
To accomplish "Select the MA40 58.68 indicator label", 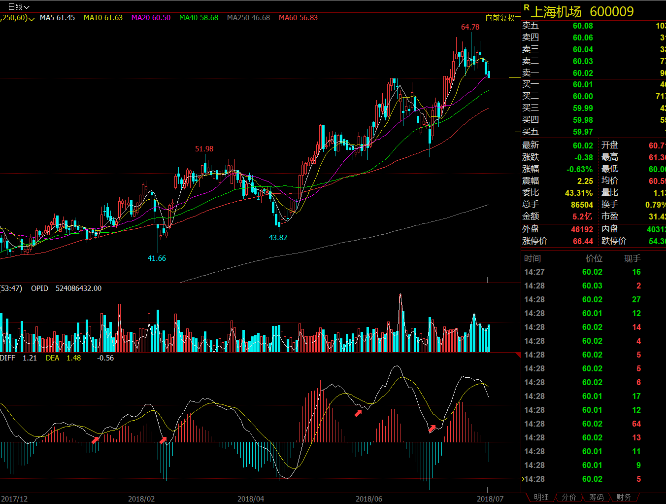I will [199, 18].
